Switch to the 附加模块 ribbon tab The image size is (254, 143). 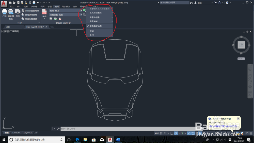(x=66, y=7)
